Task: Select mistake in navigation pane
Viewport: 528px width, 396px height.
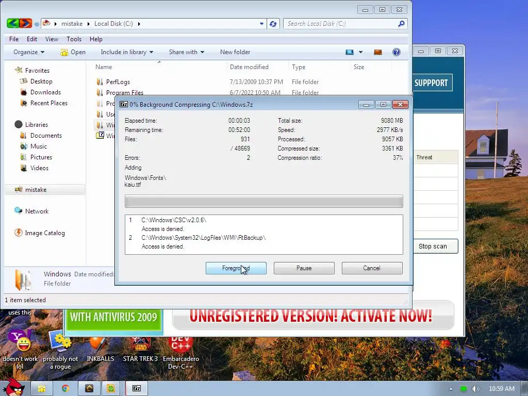Action: [45, 190]
